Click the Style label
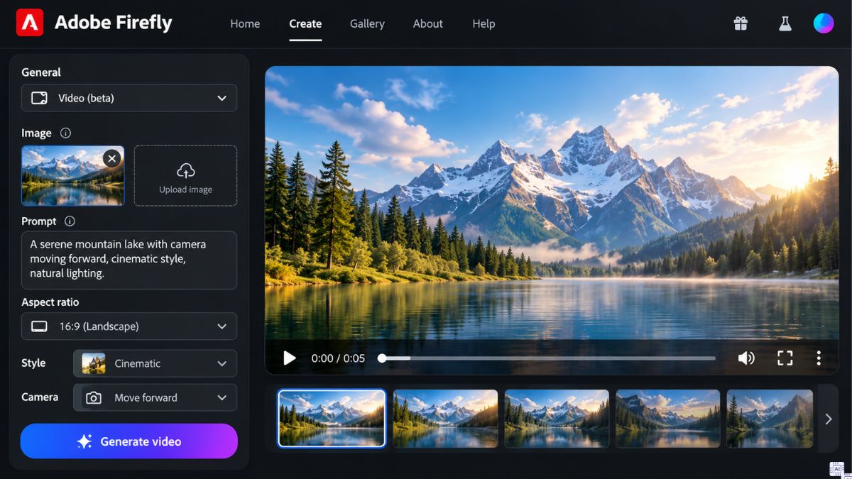 [x=33, y=363]
